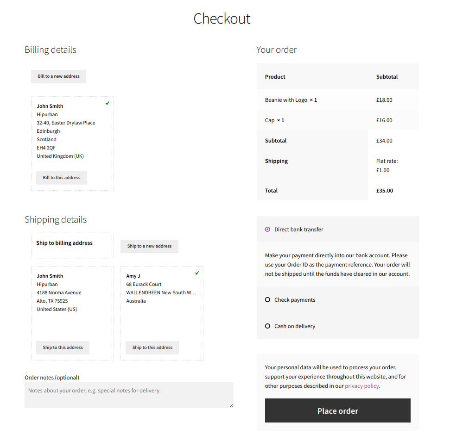
Task: Click the resize grip of the notes textarea
Action: click(231, 405)
